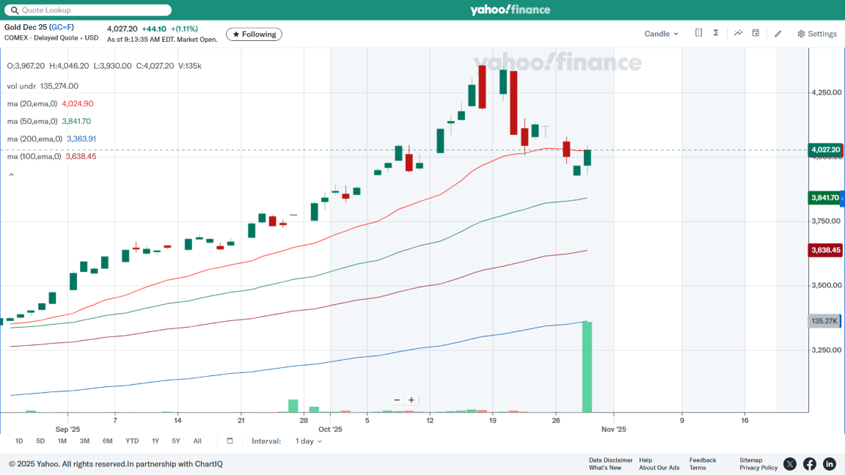Viewport: 845px width, 475px height.
Task: Open the indicators sigma icon
Action: click(716, 33)
